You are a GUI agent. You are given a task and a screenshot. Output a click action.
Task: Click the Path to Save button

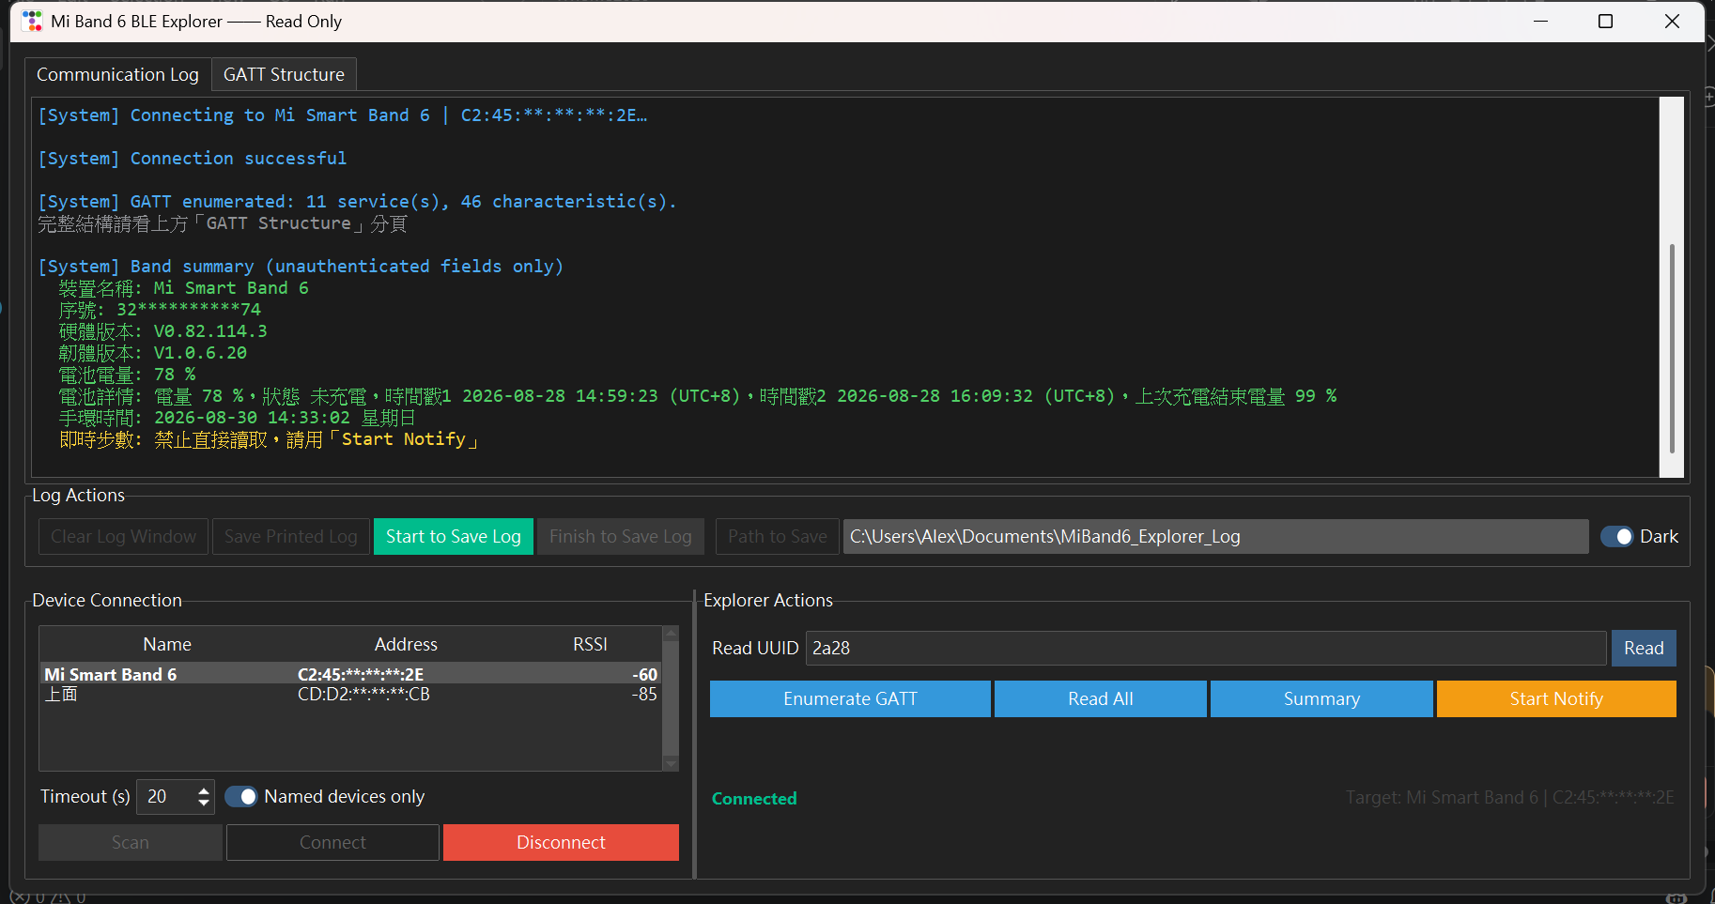pos(778,536)
